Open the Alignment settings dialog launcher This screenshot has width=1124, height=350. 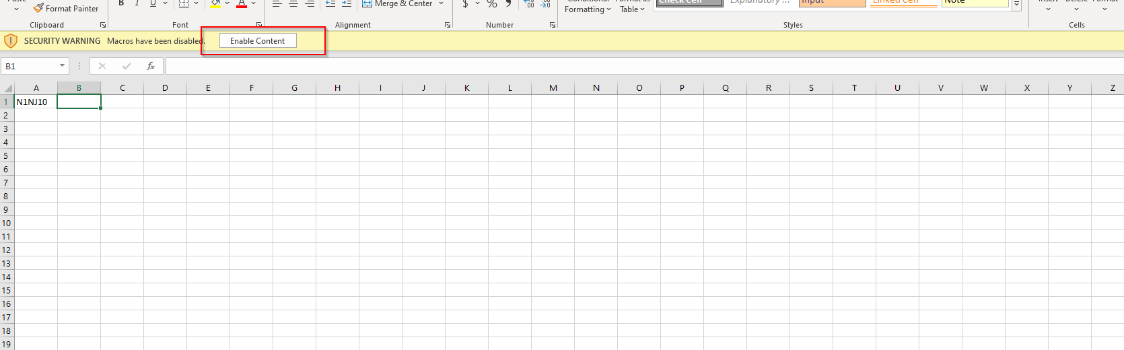pos(448,25)
